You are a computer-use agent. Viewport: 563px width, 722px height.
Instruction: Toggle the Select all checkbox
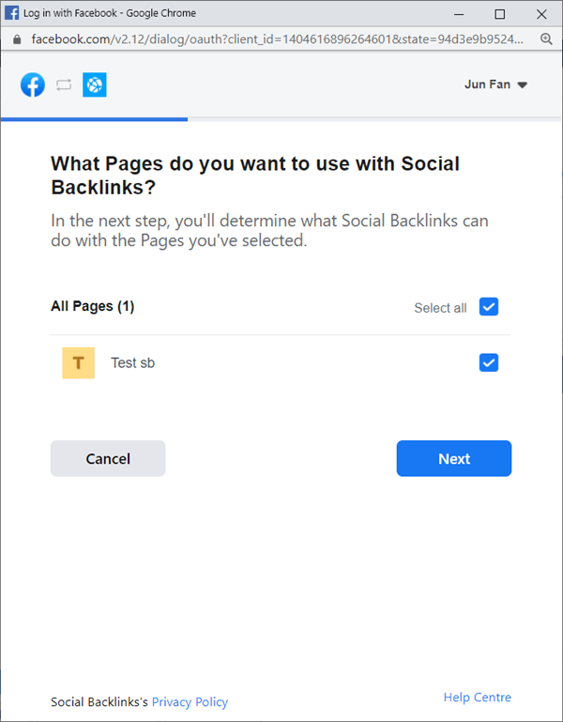(x=488, y=307)
